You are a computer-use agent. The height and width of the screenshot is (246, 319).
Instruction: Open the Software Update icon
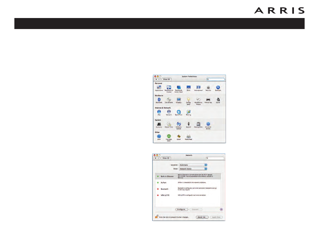(179, 124)
